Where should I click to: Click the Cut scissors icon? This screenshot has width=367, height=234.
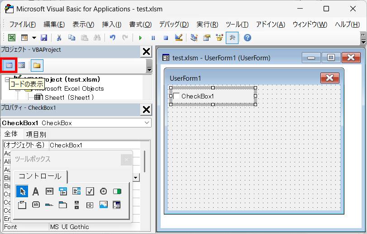tap(59, 38)
